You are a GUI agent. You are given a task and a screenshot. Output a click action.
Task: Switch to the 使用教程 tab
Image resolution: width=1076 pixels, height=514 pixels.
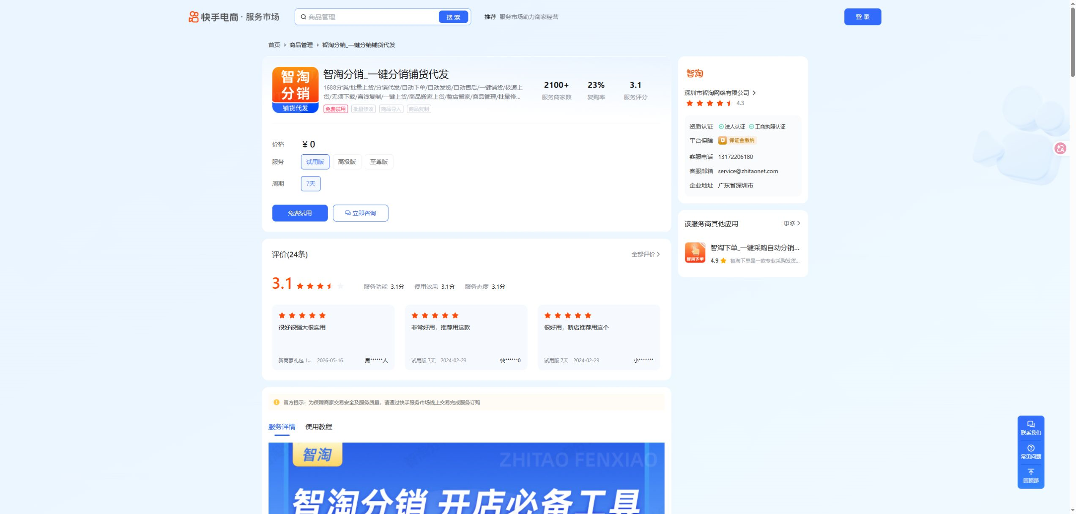(x=318, y=427)
